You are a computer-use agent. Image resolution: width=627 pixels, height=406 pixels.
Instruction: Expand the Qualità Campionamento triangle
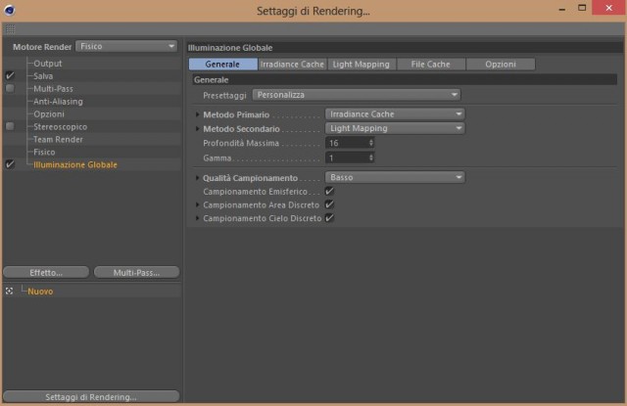(197, 178)
